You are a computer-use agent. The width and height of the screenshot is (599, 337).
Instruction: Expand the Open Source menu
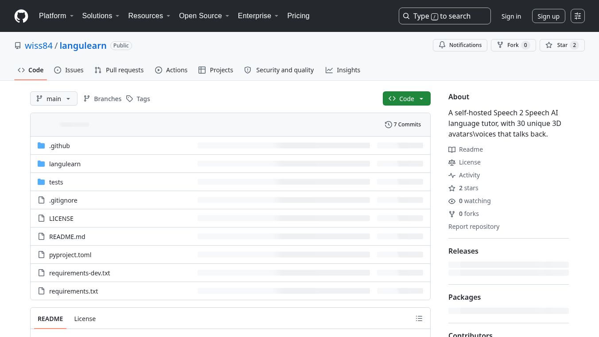tap(204, 16)
